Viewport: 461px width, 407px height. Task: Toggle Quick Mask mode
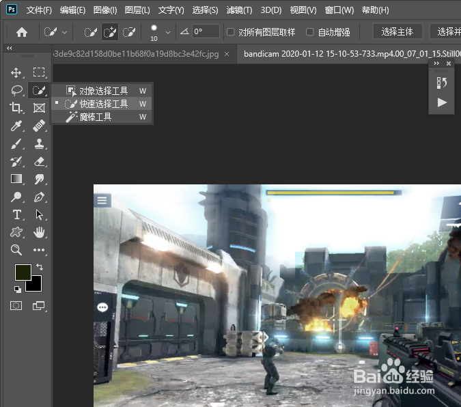click(x=16, y=306)
